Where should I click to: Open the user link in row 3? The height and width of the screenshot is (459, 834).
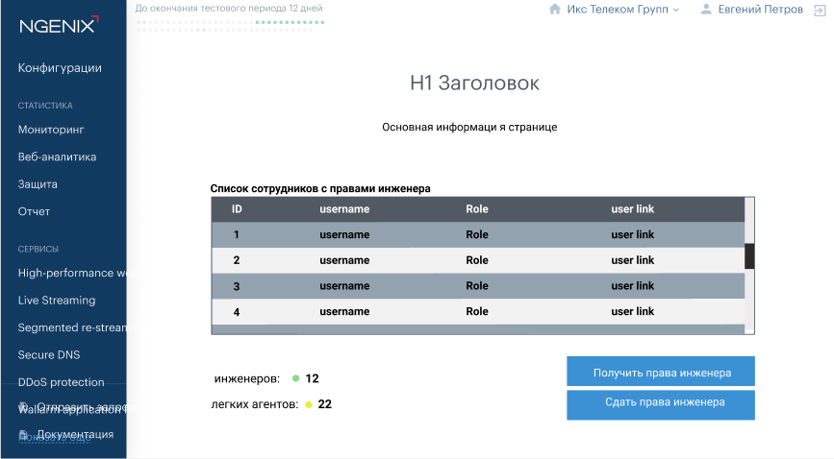point(632,286)
